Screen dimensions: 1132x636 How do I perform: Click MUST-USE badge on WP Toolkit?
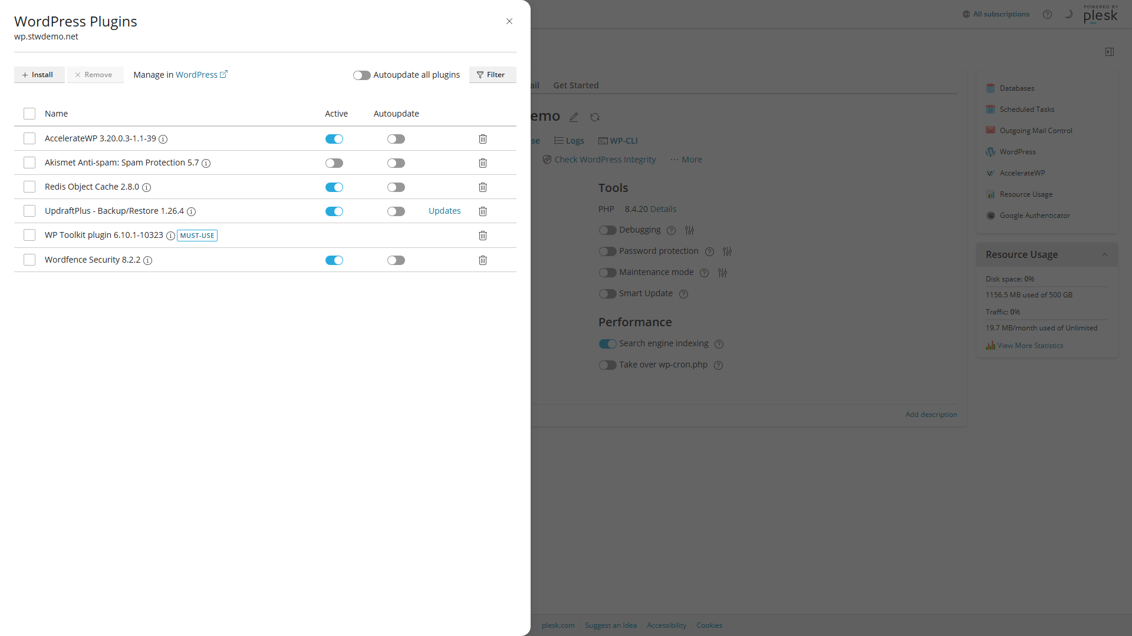(x=198, y=236)
